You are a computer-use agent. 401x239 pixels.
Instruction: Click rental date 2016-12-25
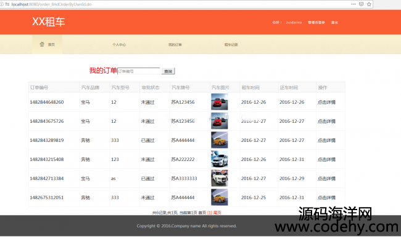pyautogui.click(x=254, y=198)
